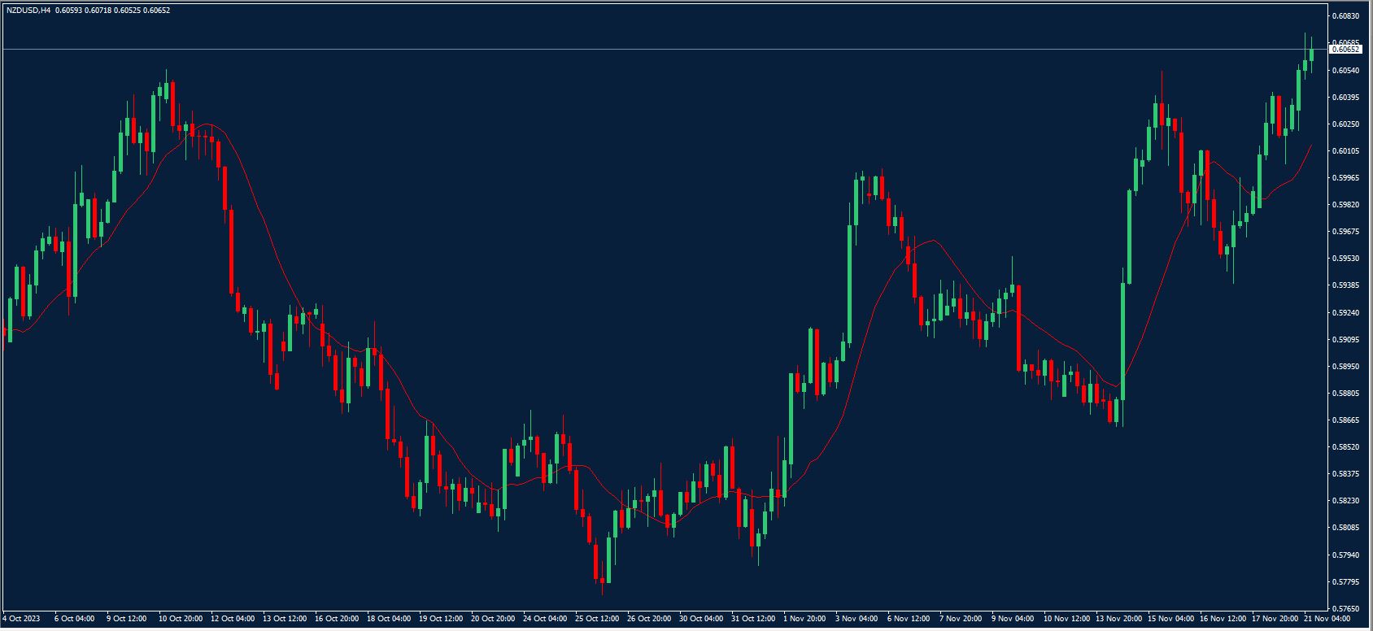Click the 0.58665 price scale label

tap(1347, 420)
